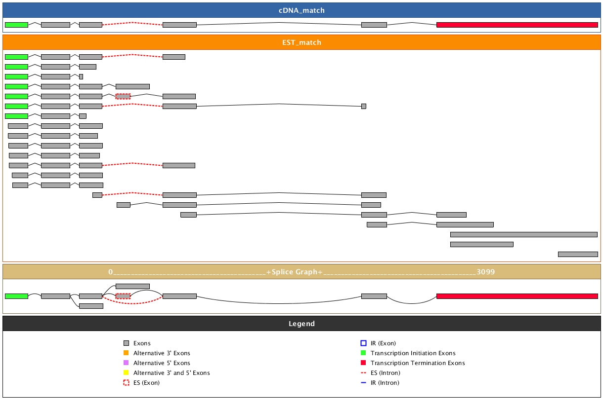Click the orange Alternative 3' Exons legend icon
Screen dimensions: 603x407
click(x=126, y=353)
